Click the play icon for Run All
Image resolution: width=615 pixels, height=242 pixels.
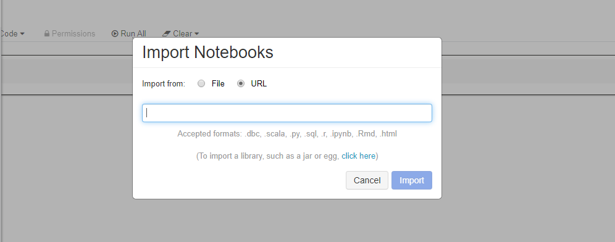coord(115,34)
